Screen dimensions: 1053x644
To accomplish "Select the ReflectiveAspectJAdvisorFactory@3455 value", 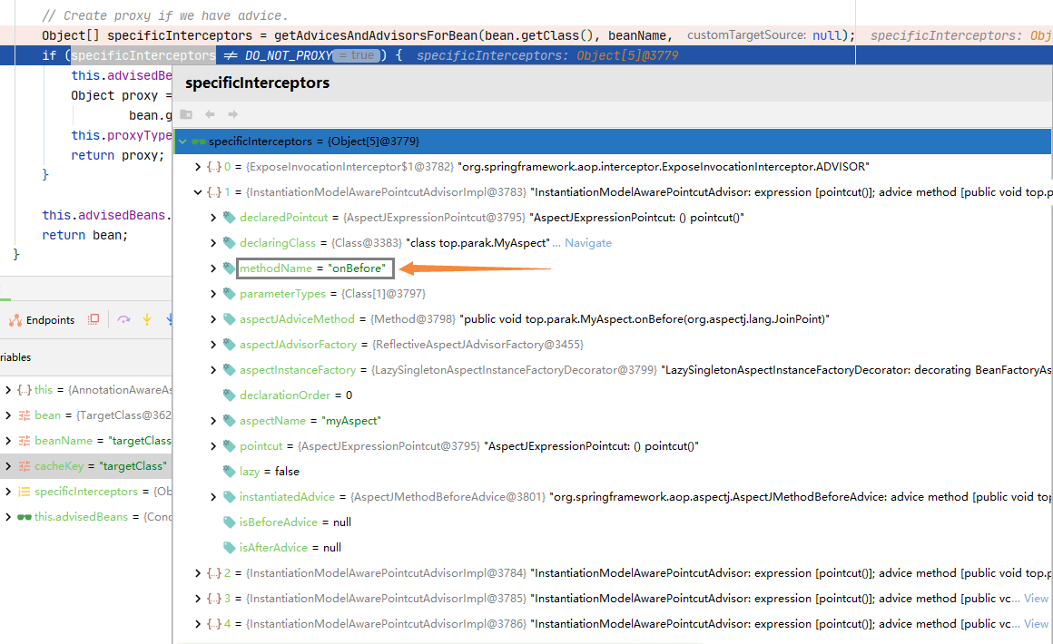I will 477,345.
